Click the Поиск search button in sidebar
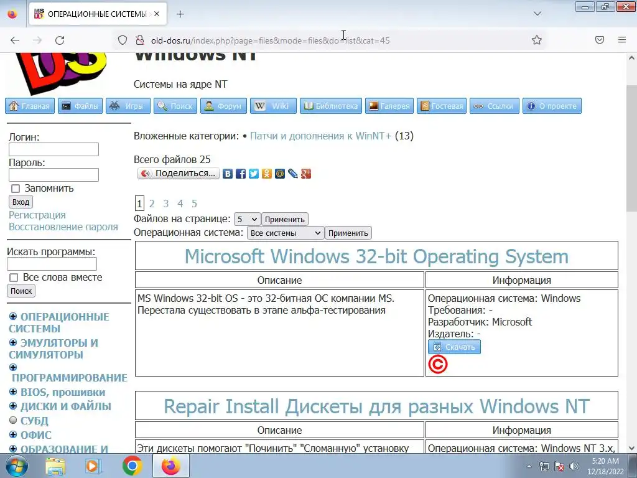This screenshot has height=478, width=637. pos(21,291)
